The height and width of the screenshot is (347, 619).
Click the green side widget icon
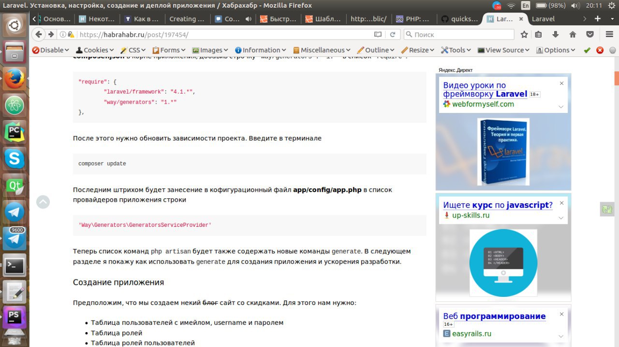607,209
